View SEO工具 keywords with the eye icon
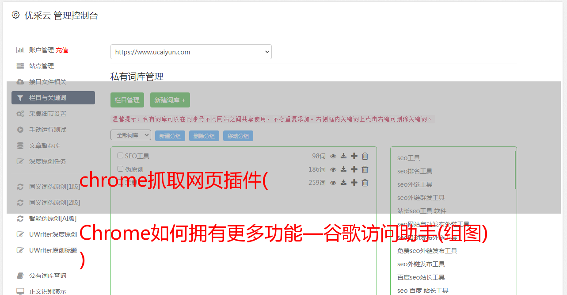 point(333,156)
